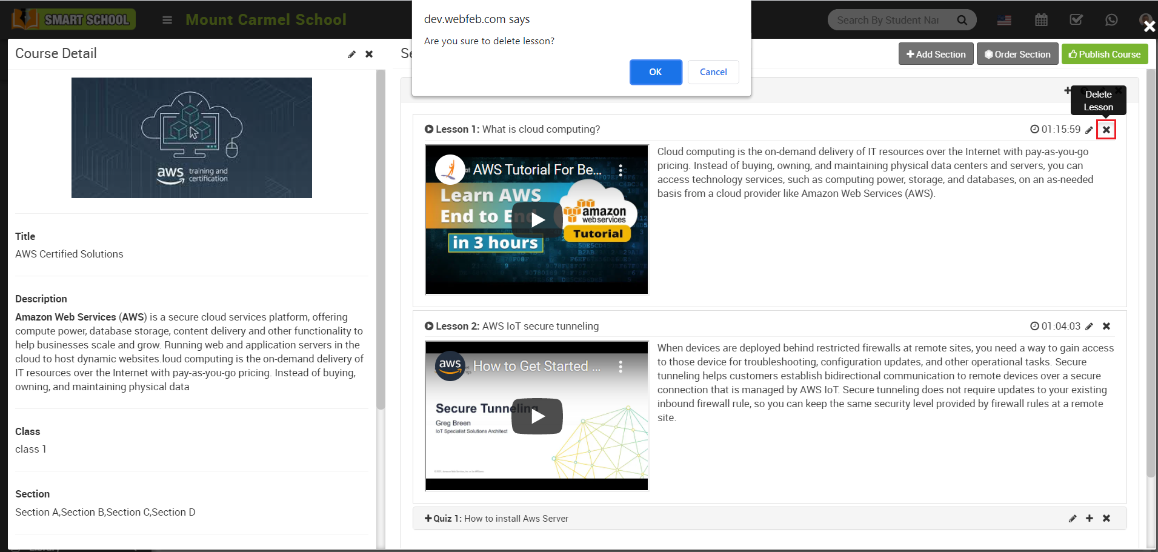Confirm lesson deletion by clicking OK
The image size is (1158, 552).
[655, 71]
